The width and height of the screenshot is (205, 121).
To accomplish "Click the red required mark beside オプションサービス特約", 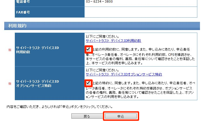I will (x=10, y=84).
